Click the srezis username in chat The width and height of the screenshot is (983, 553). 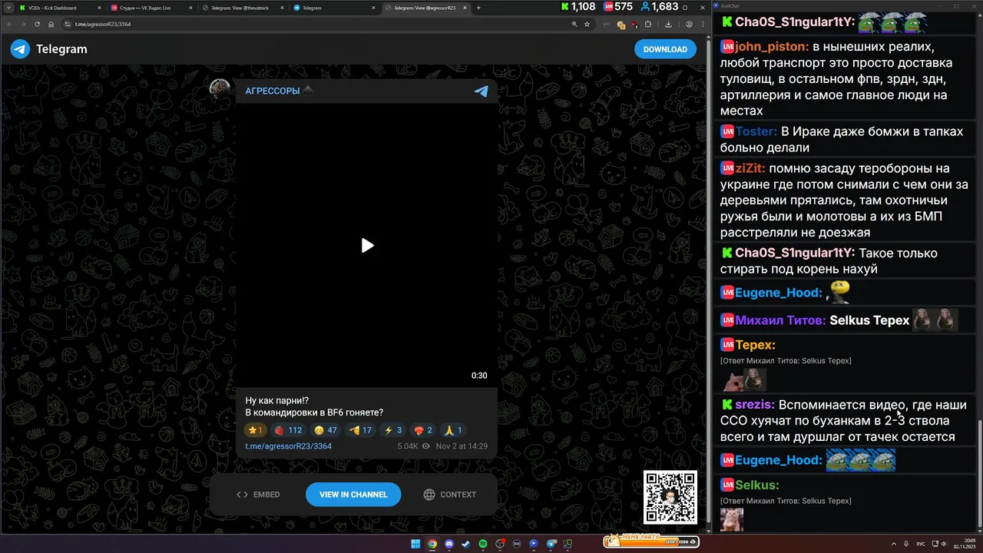[755, 405]
